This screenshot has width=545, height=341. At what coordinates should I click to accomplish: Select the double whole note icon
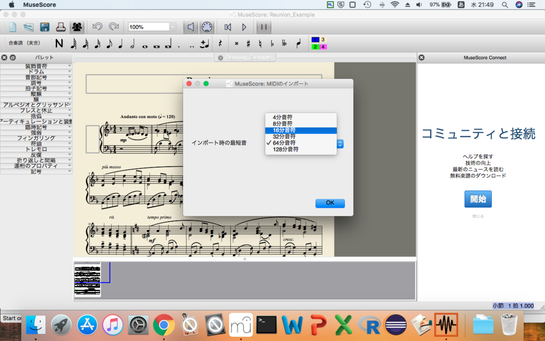pyautogui.click(x=156, y=46)
